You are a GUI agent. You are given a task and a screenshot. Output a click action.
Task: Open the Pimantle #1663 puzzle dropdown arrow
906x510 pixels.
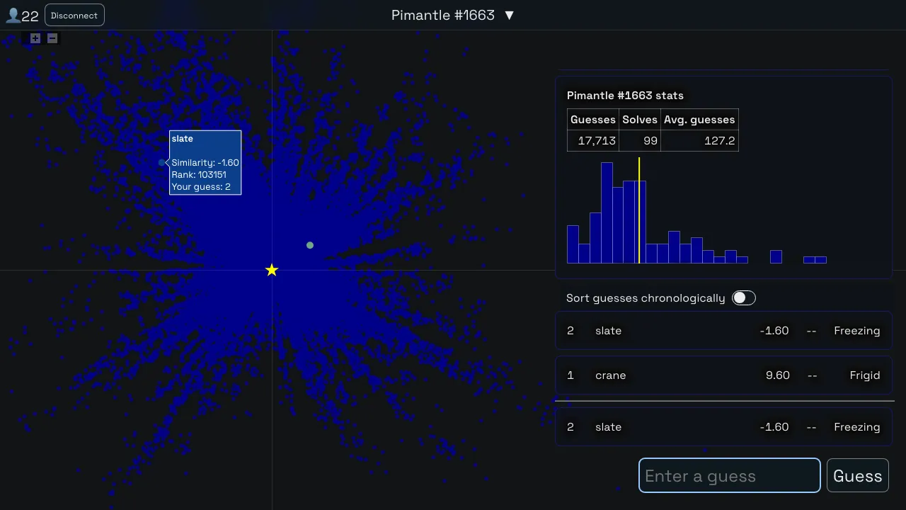[x=509, y=16]
